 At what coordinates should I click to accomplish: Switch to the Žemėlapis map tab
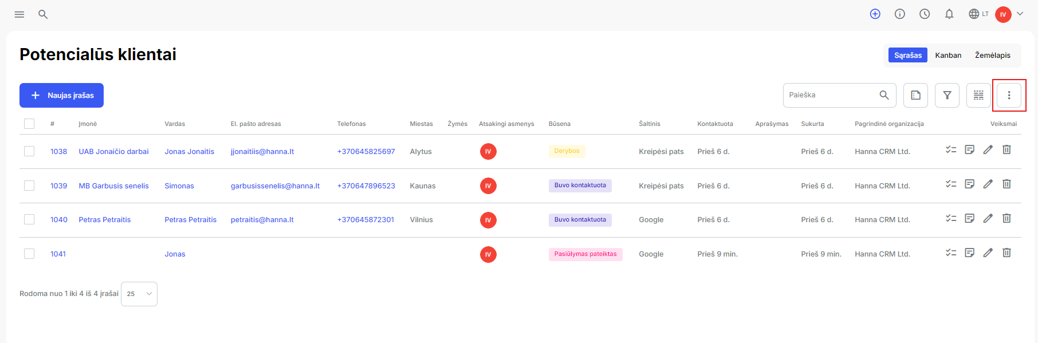(x=992, y=56)
